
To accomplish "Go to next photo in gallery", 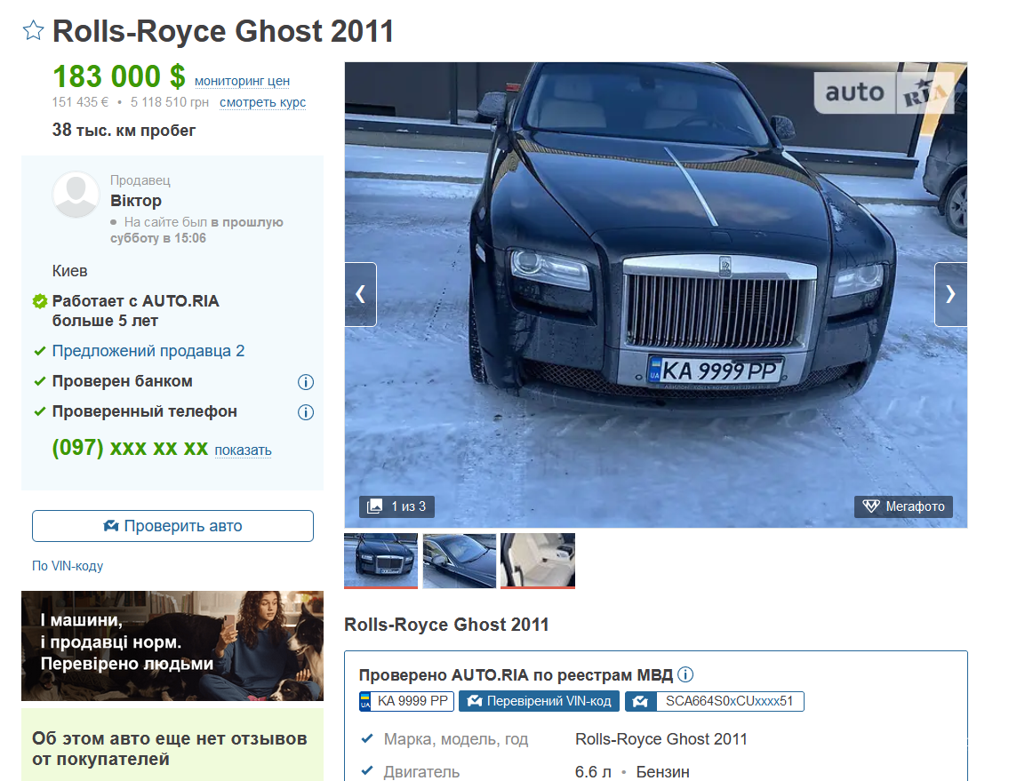I will pyautogui.click(x=950, y=294).
